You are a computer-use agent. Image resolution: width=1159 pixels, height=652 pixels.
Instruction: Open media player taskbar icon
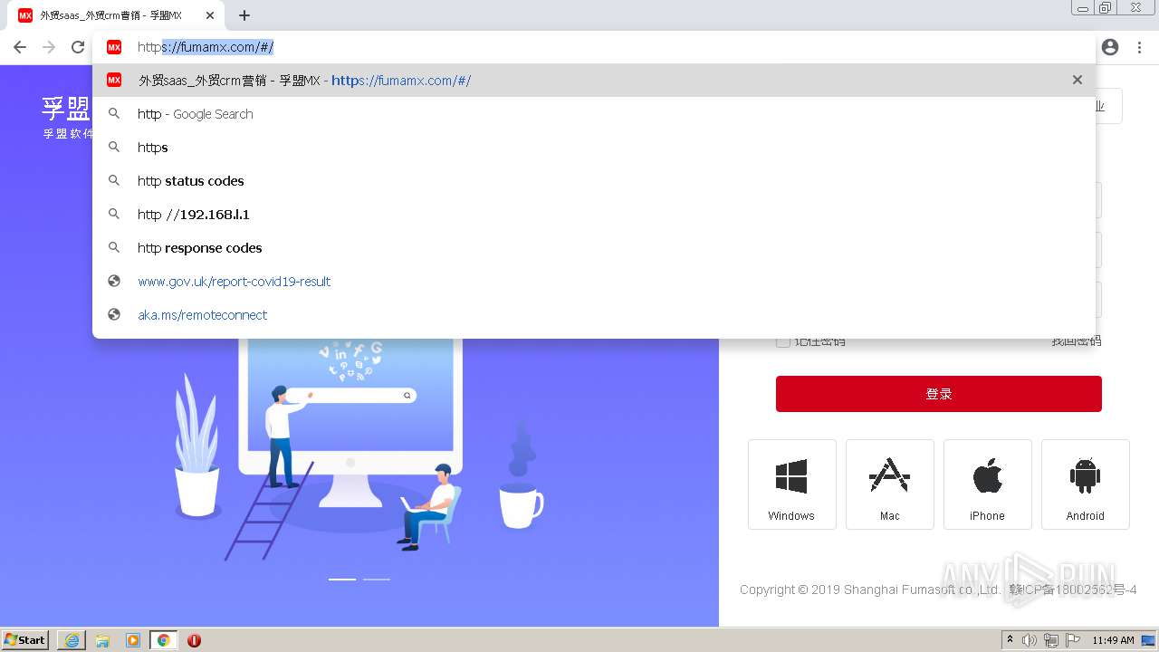click(x=133, y=640)
